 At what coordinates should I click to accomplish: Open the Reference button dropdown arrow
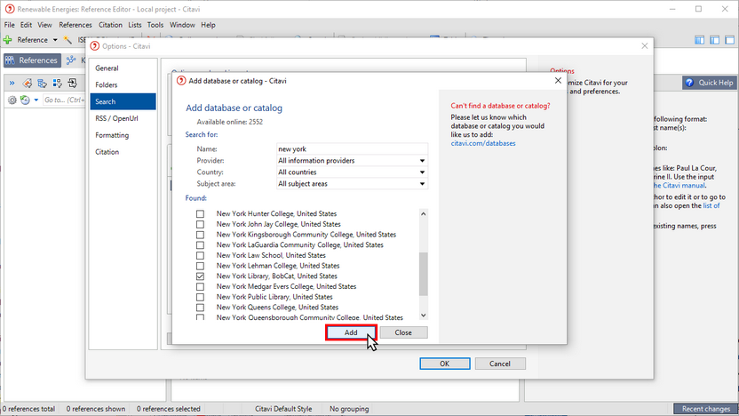(x=55, y=40)
